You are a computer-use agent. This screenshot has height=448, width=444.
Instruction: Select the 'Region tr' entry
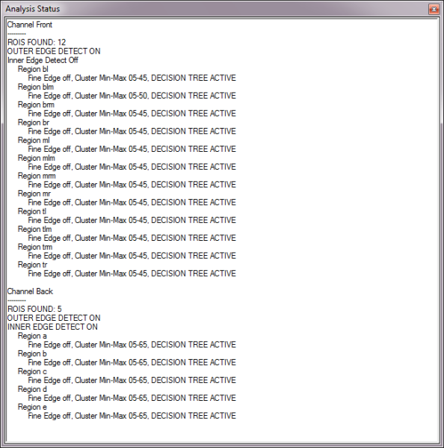point(33,265)
